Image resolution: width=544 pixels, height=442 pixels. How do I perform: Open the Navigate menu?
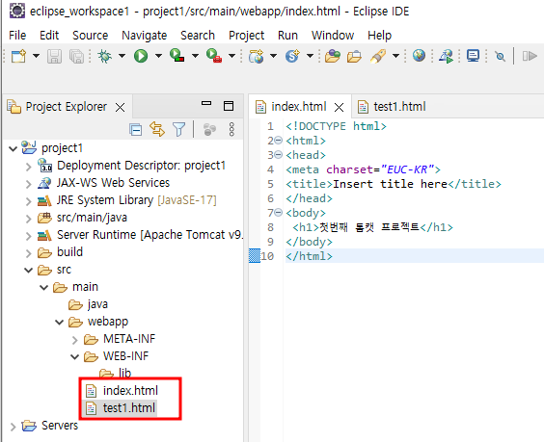[145, 36]
